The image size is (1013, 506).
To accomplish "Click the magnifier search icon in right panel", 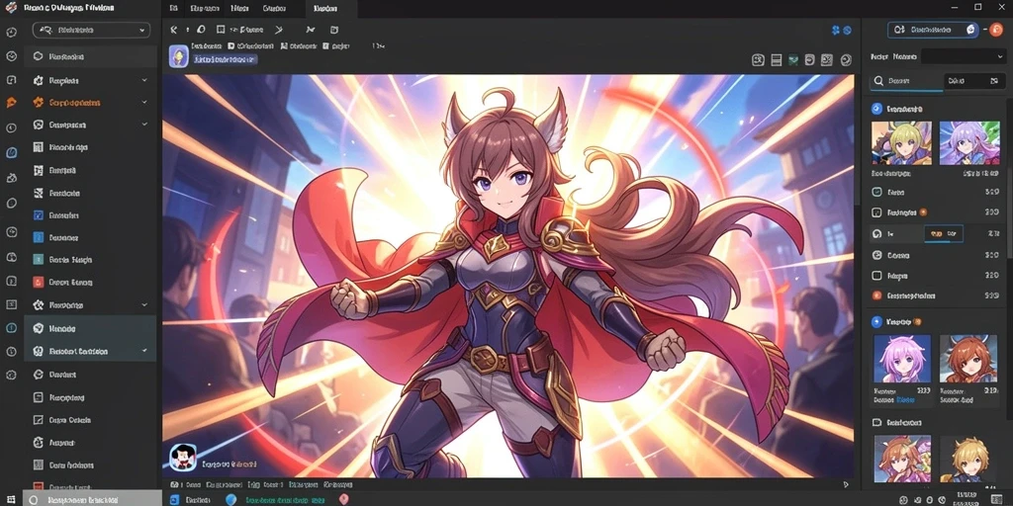I will point(878,81).
